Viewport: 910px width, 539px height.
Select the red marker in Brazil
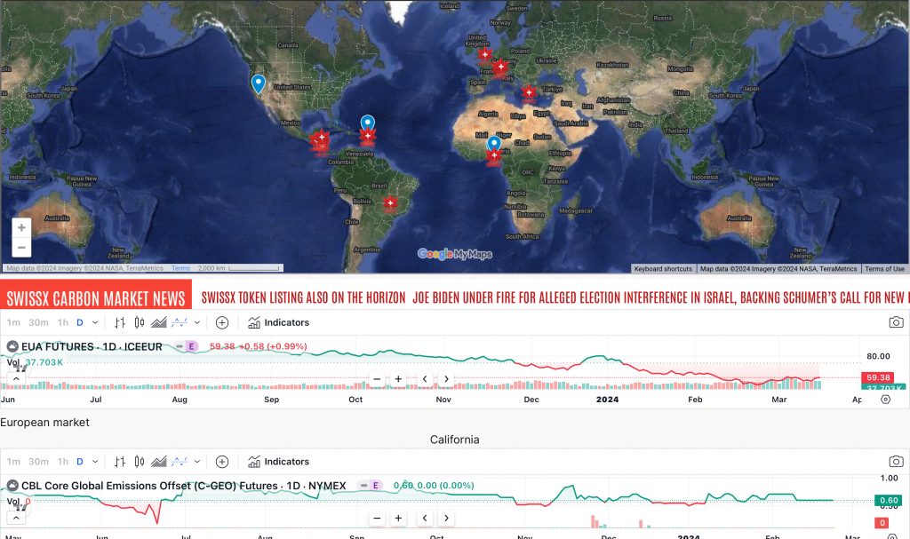(x=390, y=203)
